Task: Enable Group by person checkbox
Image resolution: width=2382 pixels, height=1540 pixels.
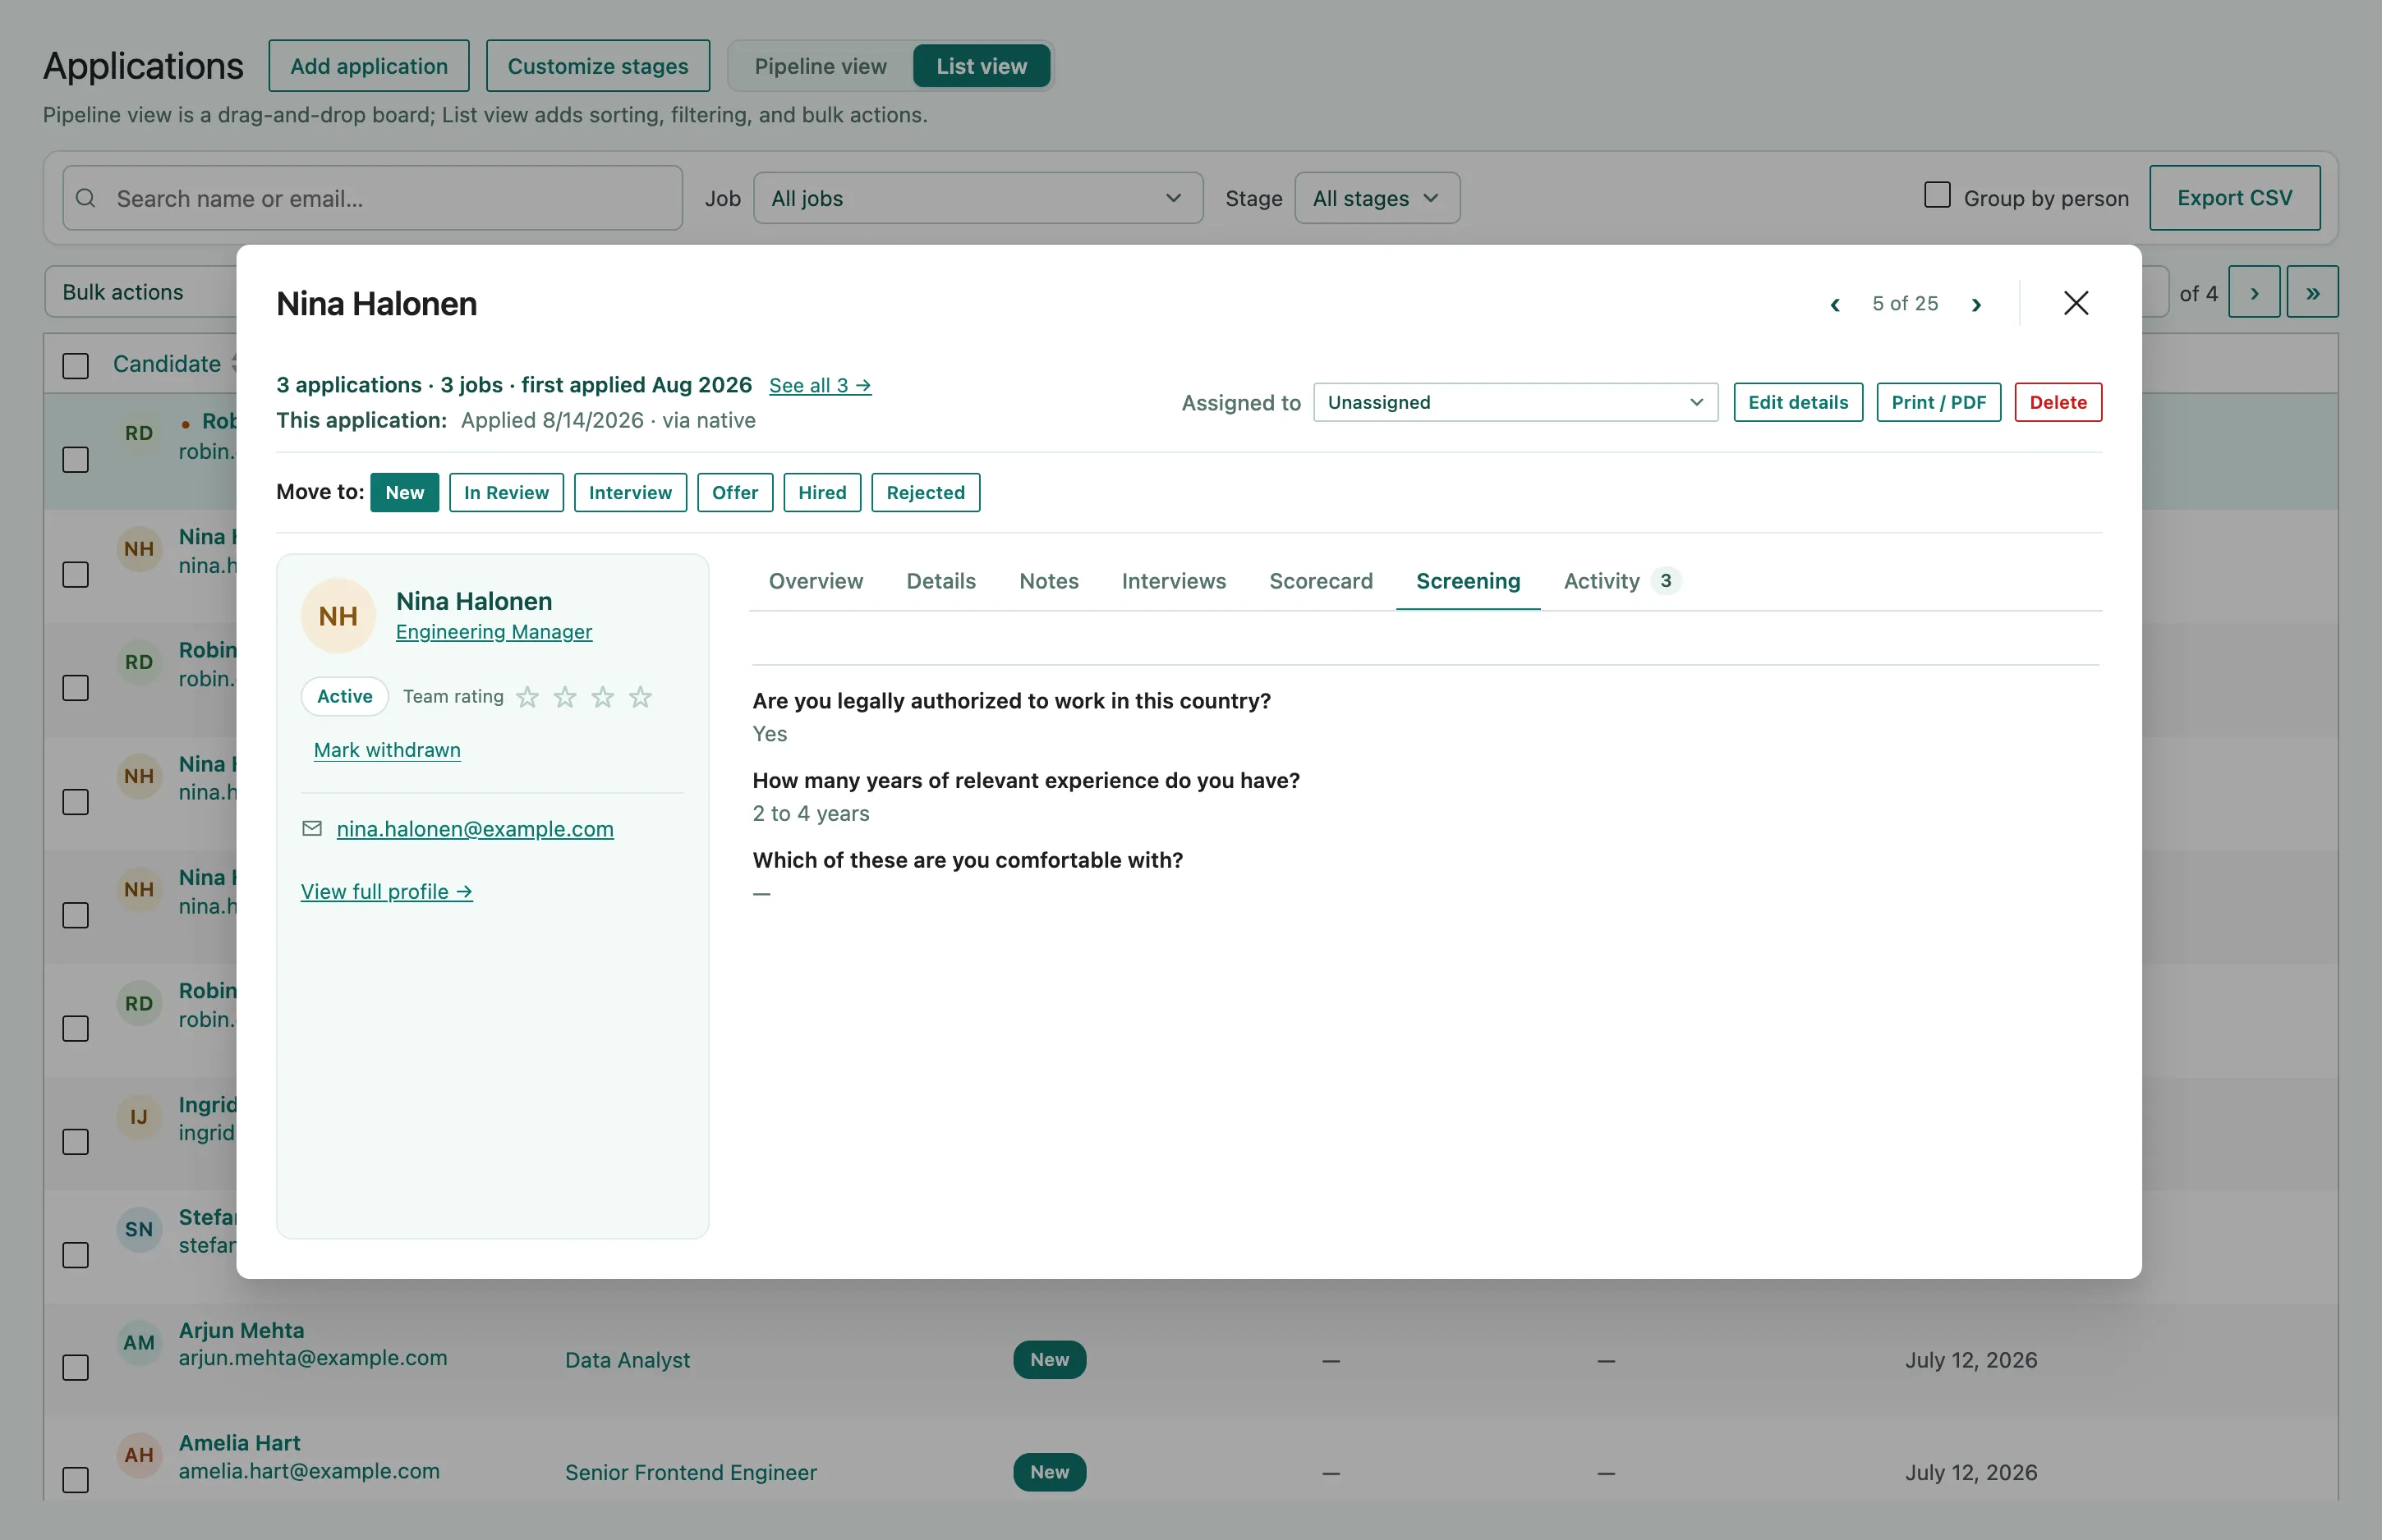Action: coord(1937,195)
